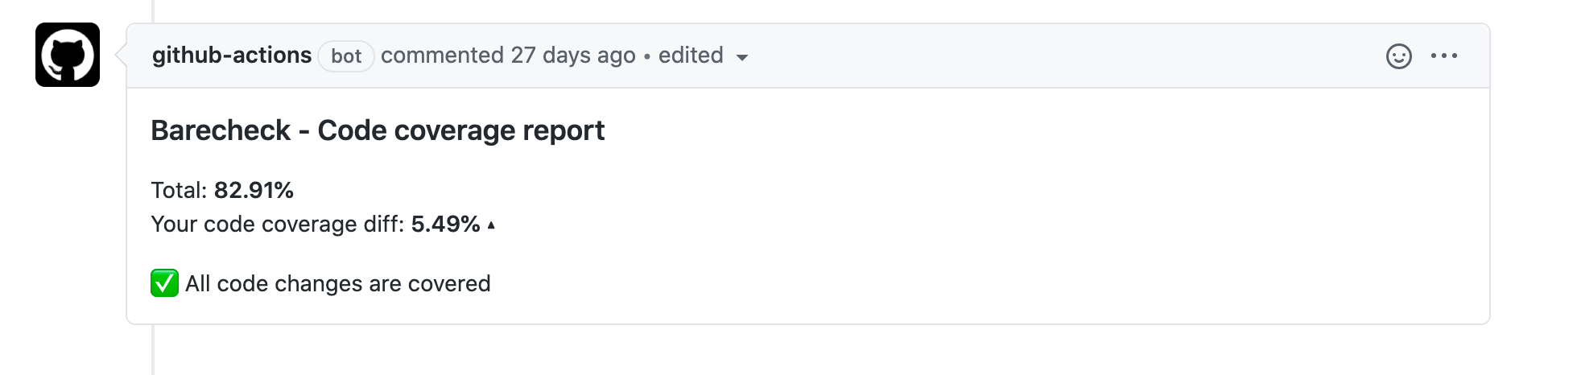The width and height of the screenshot is (1573, 375).
Task: Click the green checkmark emoji
Action: [x=164, y=283]
